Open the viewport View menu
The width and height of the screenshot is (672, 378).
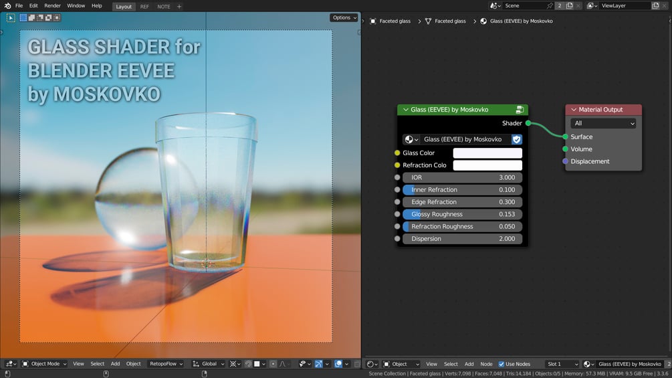point(78,364)
